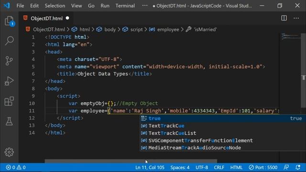Choose MediaStreamTrackAudioSourceNode suggestion
The image size is (306, 172).
(x=223, y=148)
